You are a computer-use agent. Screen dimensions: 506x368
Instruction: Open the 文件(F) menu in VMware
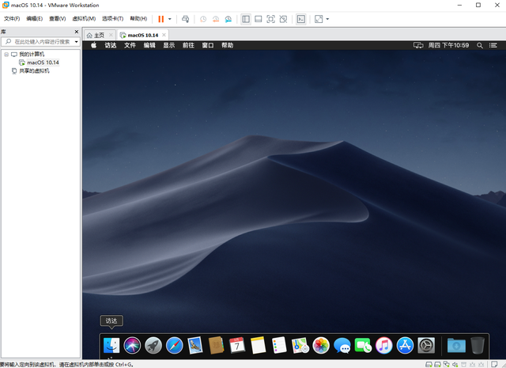point(12,19)
